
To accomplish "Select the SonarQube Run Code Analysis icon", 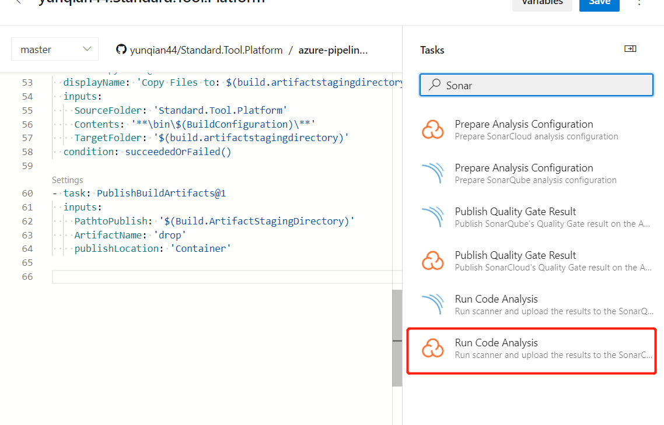I will (x=432, y=304).
